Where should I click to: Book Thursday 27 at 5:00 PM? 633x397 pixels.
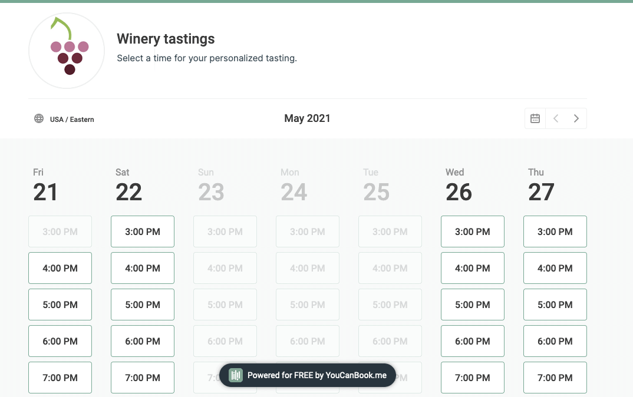pos(555,305)
